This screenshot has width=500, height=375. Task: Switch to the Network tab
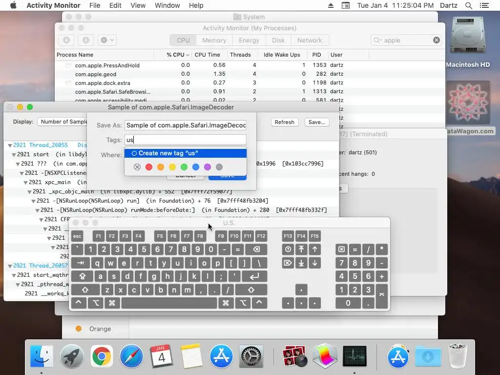pyautogui.click(x=310, y=40)
